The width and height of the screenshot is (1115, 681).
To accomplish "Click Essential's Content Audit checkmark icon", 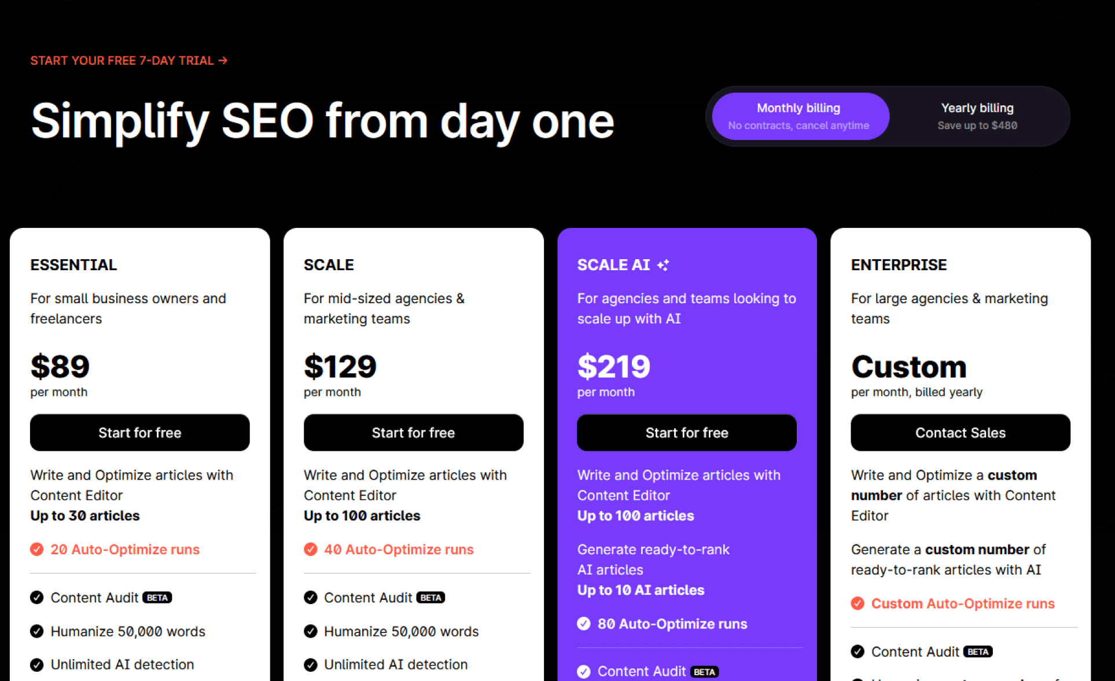I will tap(37, 598).
